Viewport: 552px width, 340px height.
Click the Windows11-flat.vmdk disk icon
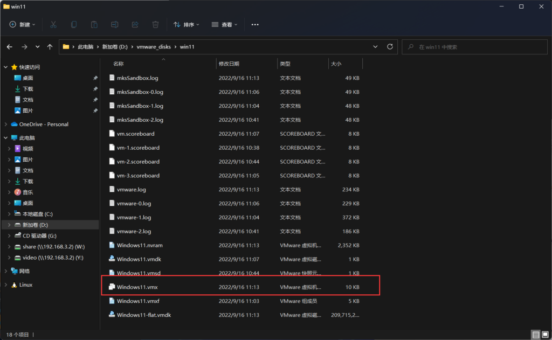(112, 314)
